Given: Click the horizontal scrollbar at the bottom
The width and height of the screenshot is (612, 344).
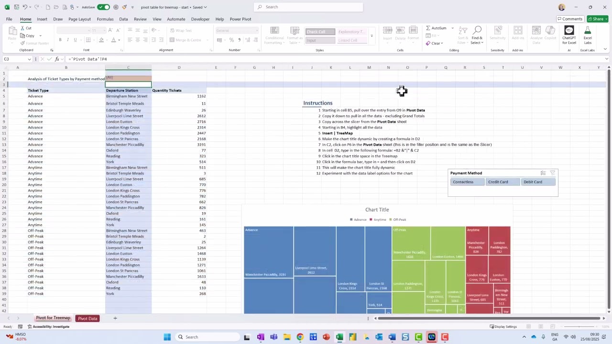Looking at the screenshot, I should point(490,318).
